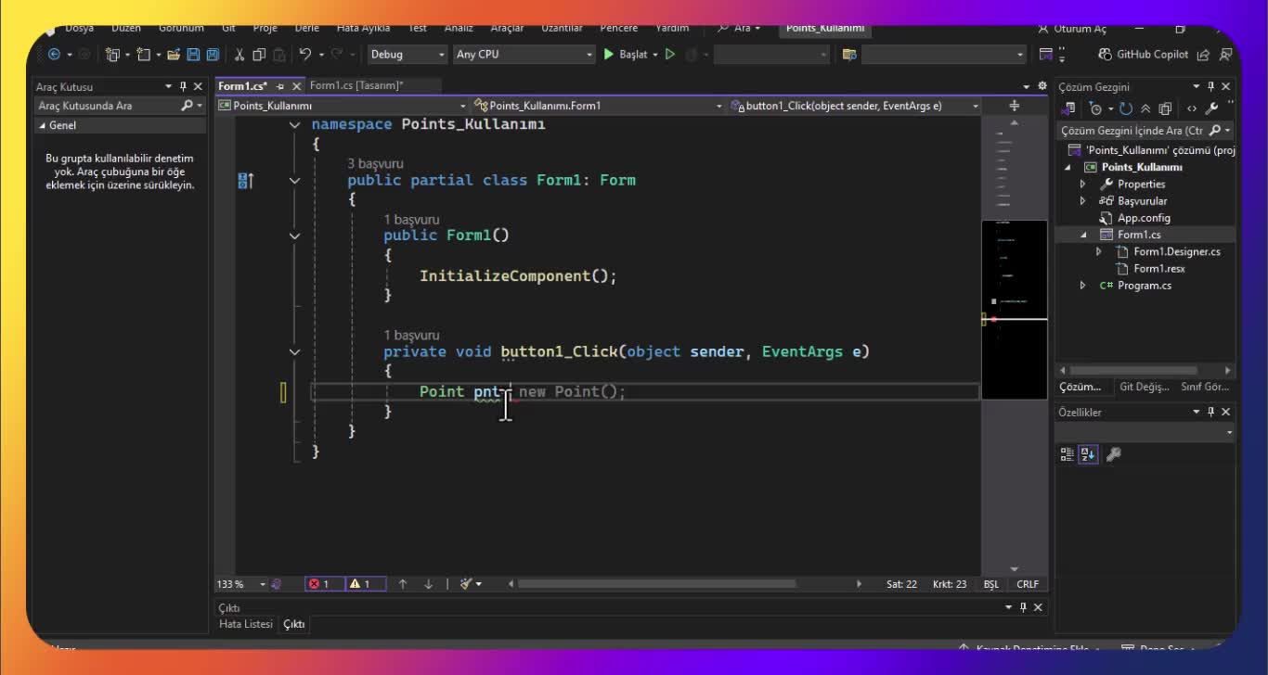This screenshot has width=1268, height=675.
Task: Pin the Form1.cs editor tab
Action: coord(280,86)
